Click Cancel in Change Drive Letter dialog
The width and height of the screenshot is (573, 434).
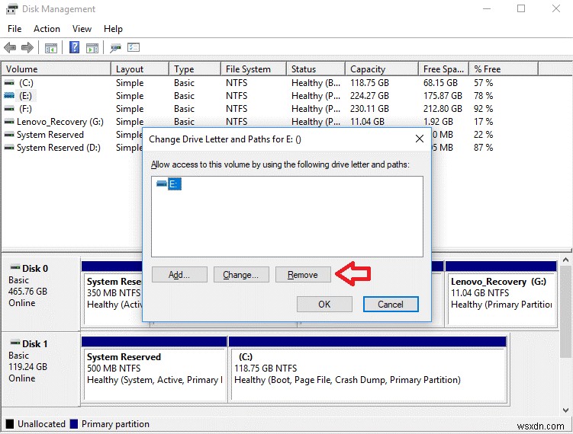391,304
